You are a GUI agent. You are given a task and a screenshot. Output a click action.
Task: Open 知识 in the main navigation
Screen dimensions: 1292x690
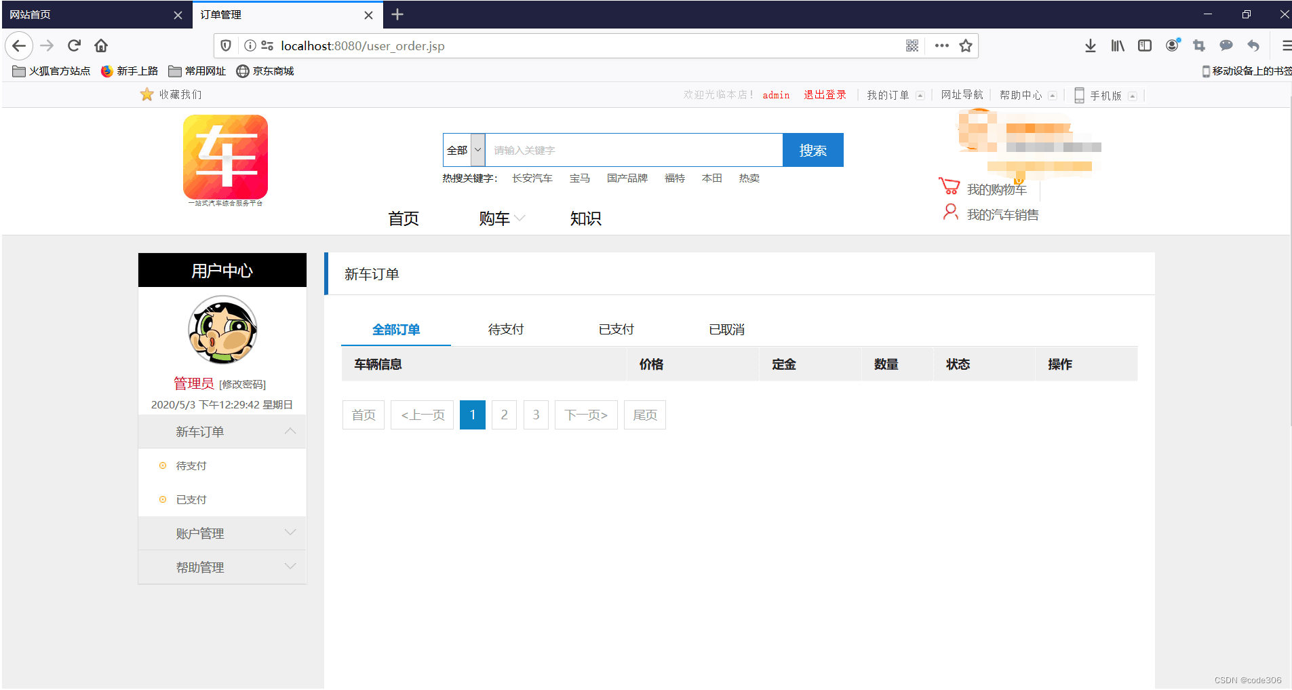point(585,218)
